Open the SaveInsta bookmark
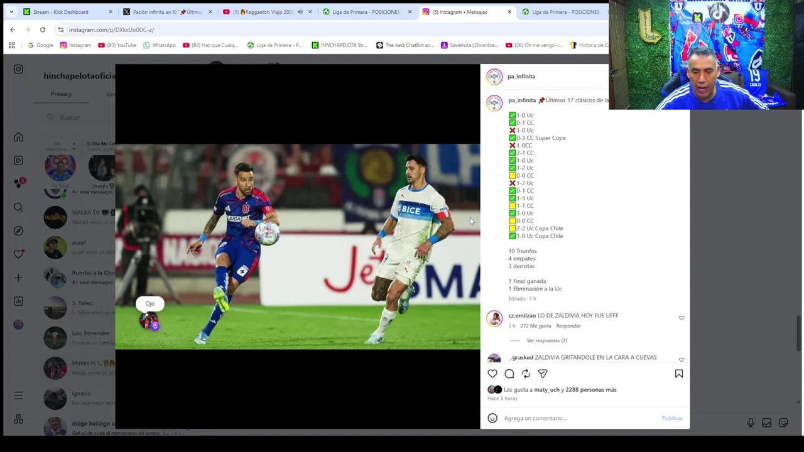The height and width of the screenshot is (452, 804). click(469, 45)
